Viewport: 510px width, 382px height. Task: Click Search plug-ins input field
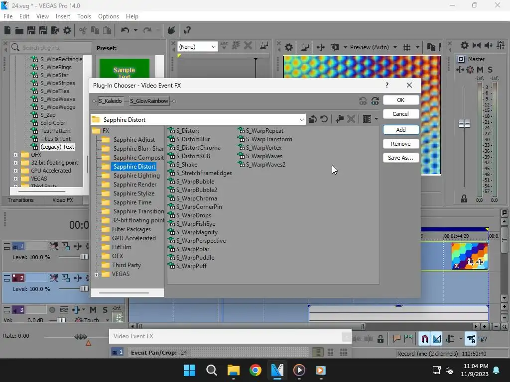[x=51, y=48]
